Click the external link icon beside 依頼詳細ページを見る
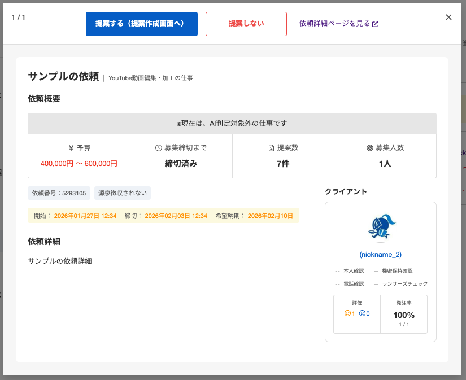The width and height of the screenshot is (466, 380). (x=376, y=24)
